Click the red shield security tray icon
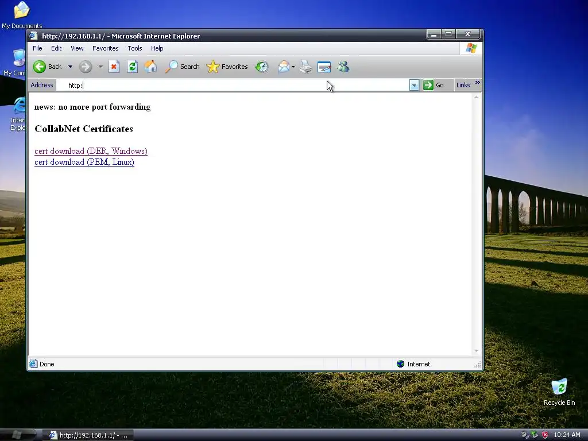588x441 pixels. point(546,435)
